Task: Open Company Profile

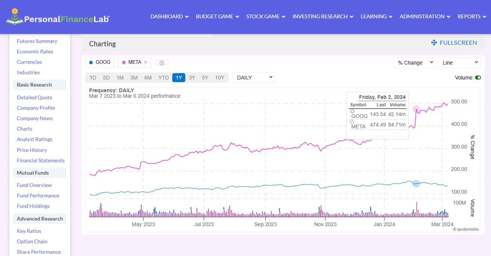Action: point(36,108)
